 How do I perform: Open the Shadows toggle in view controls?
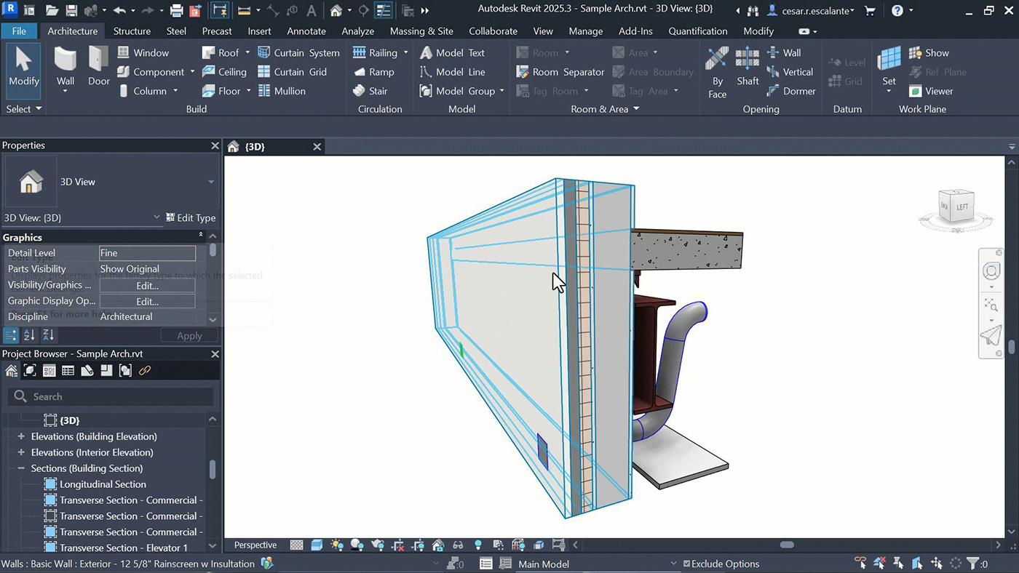click(x=358, y=544)
